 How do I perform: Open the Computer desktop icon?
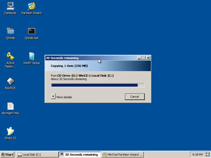tap(10, 8)
